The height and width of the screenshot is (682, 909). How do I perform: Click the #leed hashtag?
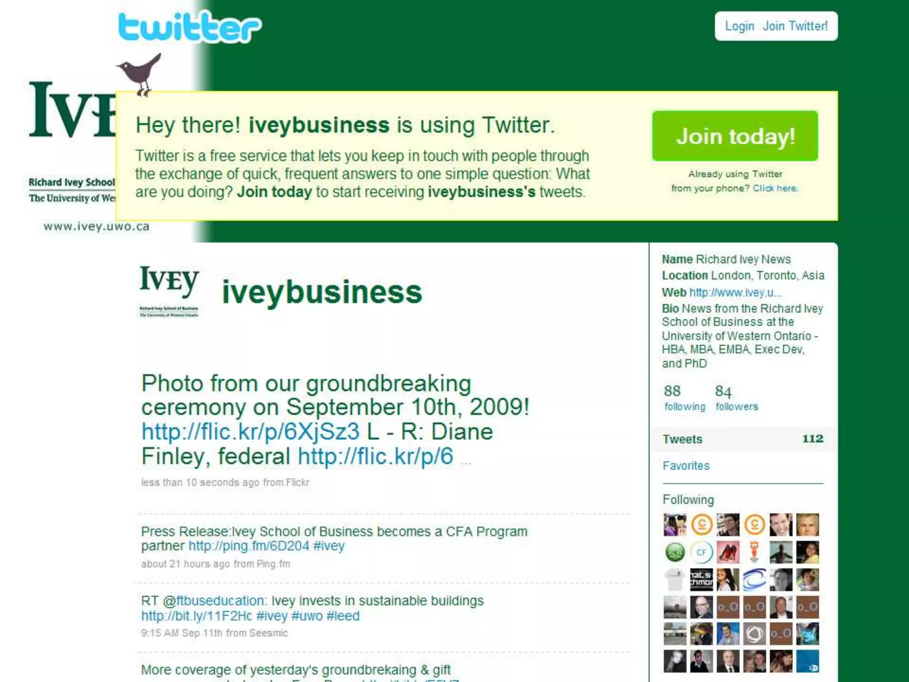click(343, 616)
